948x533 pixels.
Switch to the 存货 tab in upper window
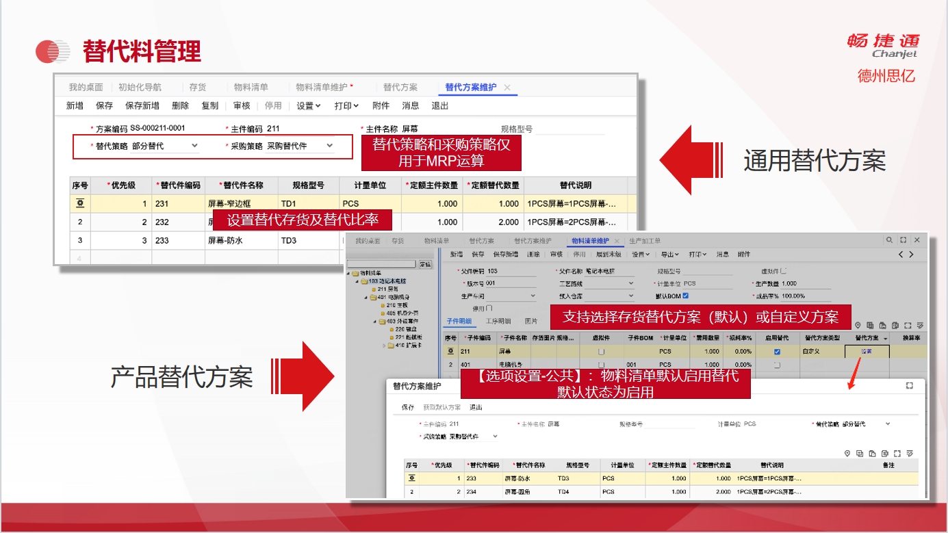(x=198, y=88)
